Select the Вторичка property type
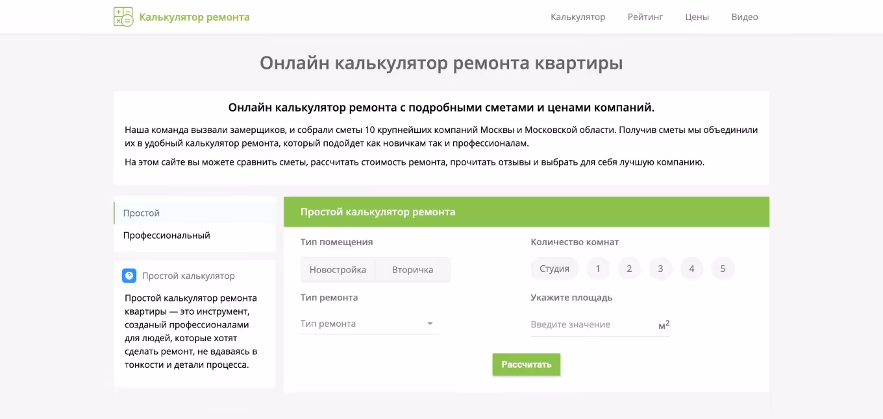The image size is (883, 419). coord(412,269)
